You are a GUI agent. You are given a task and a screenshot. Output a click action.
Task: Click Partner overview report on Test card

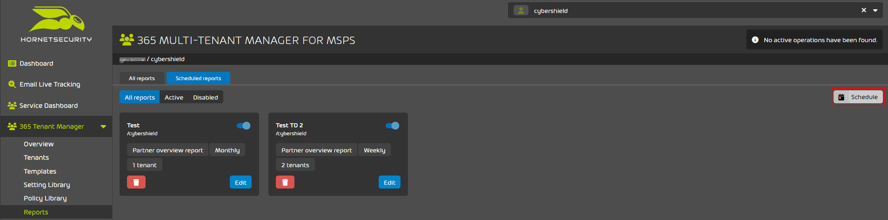pos(168,150)
